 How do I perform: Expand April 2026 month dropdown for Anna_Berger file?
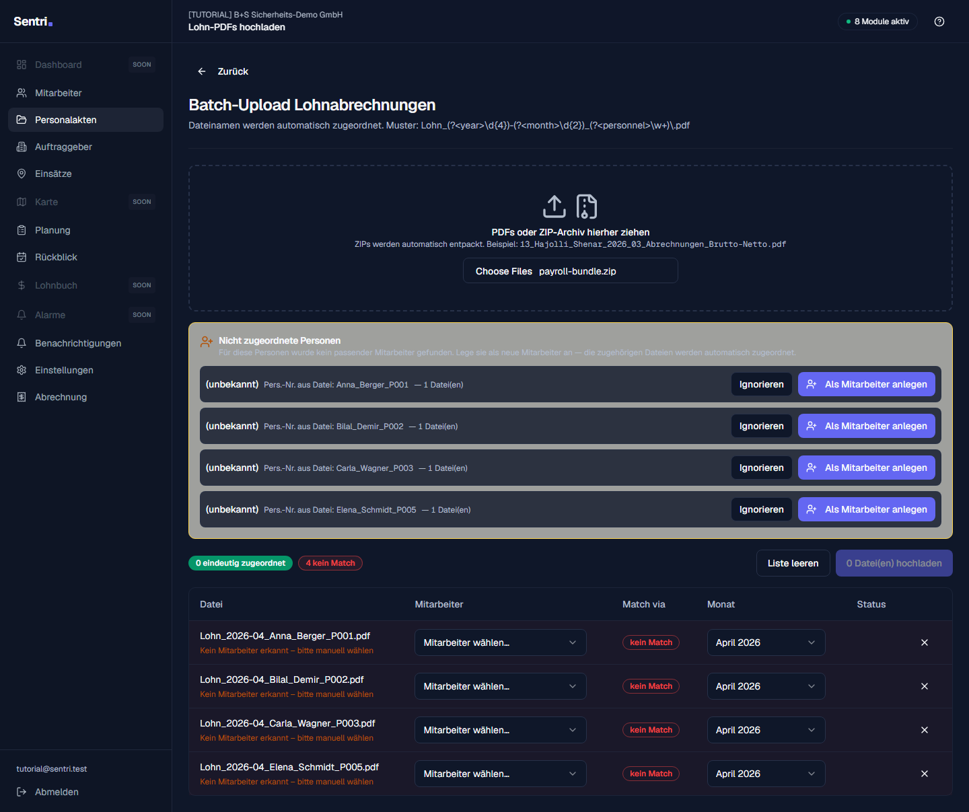[766, 642]
